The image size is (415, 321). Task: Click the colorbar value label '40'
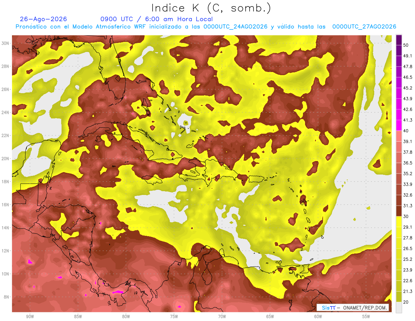[x=406, y=131]
